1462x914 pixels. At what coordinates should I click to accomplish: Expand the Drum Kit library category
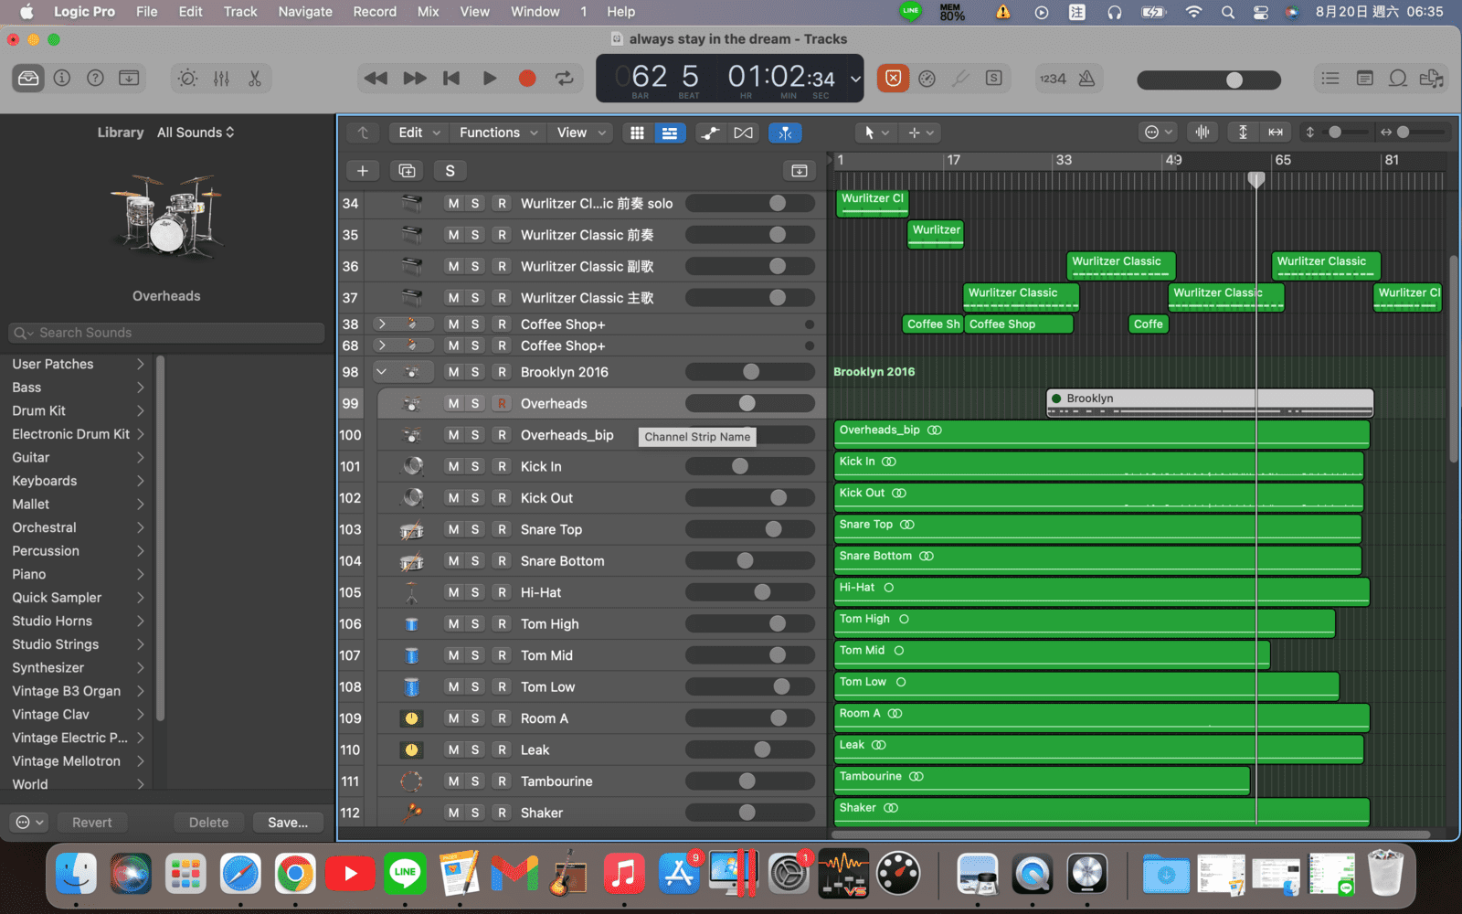pos(78,410)
